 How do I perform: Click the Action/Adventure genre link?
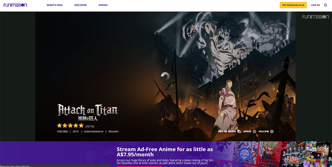tap(94, 131)
